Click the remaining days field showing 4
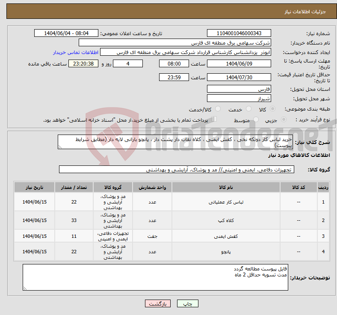This screenshot has width=337, height=315. [x=128, y=63]
